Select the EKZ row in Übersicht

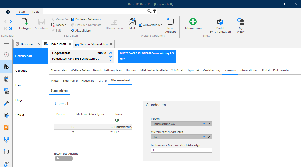click(x=93, y=132)
